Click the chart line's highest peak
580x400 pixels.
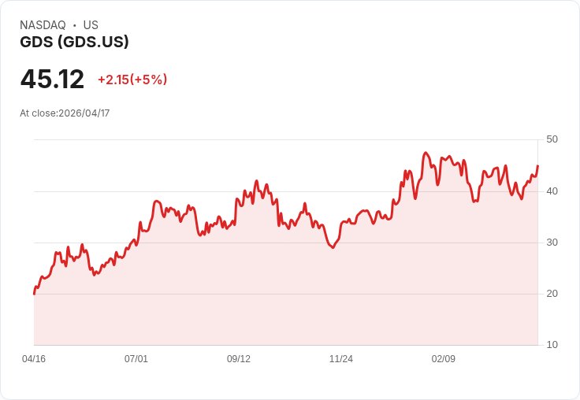[x=426, y=153]
